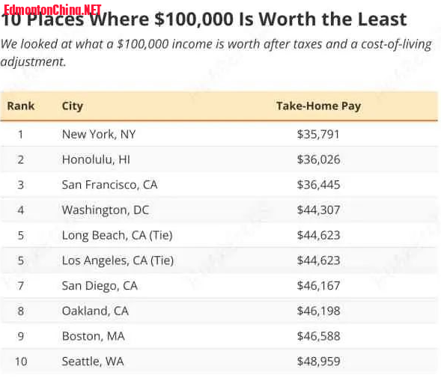Click Seattle, WA in the table
This screenshot has width=441, height=381.
pyautogui.click(x=93, y=362)
